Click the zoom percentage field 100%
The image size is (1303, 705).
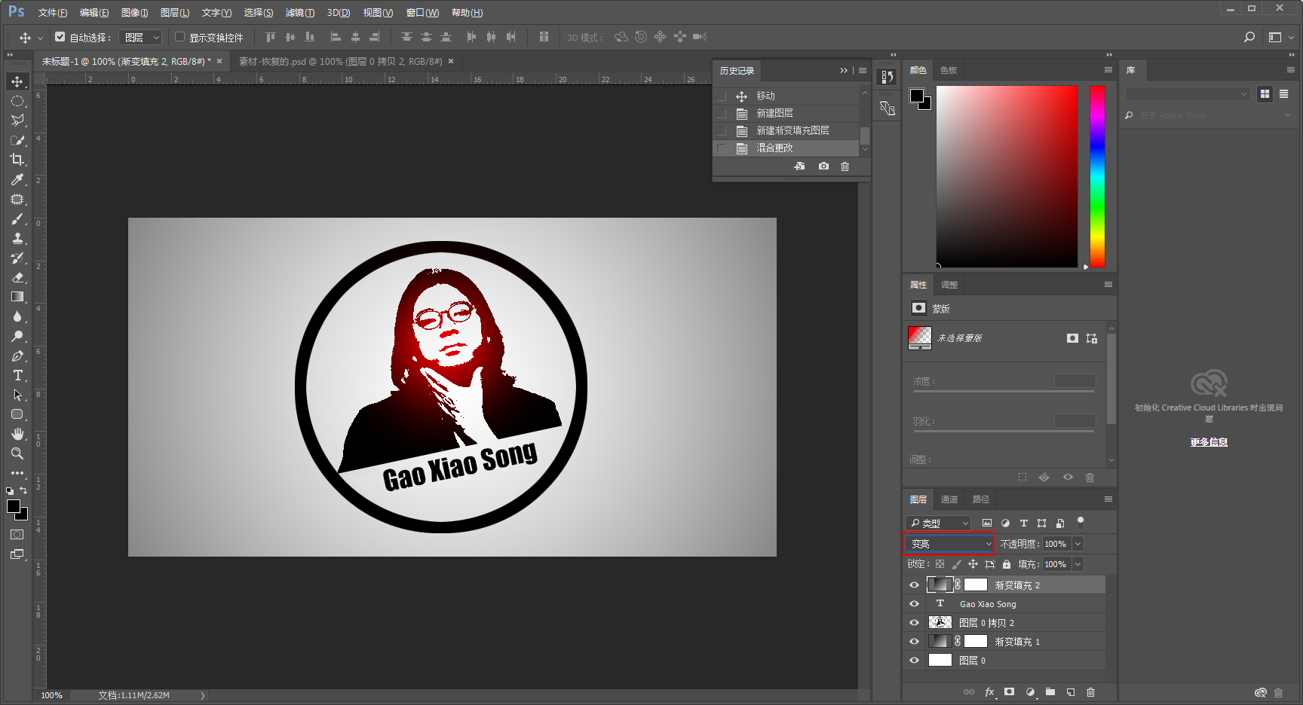tap(52, 695)
